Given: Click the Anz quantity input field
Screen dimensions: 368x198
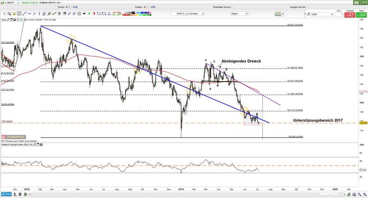Looking at the screenshot, I should pyautogui.click(x=339, y=14).
